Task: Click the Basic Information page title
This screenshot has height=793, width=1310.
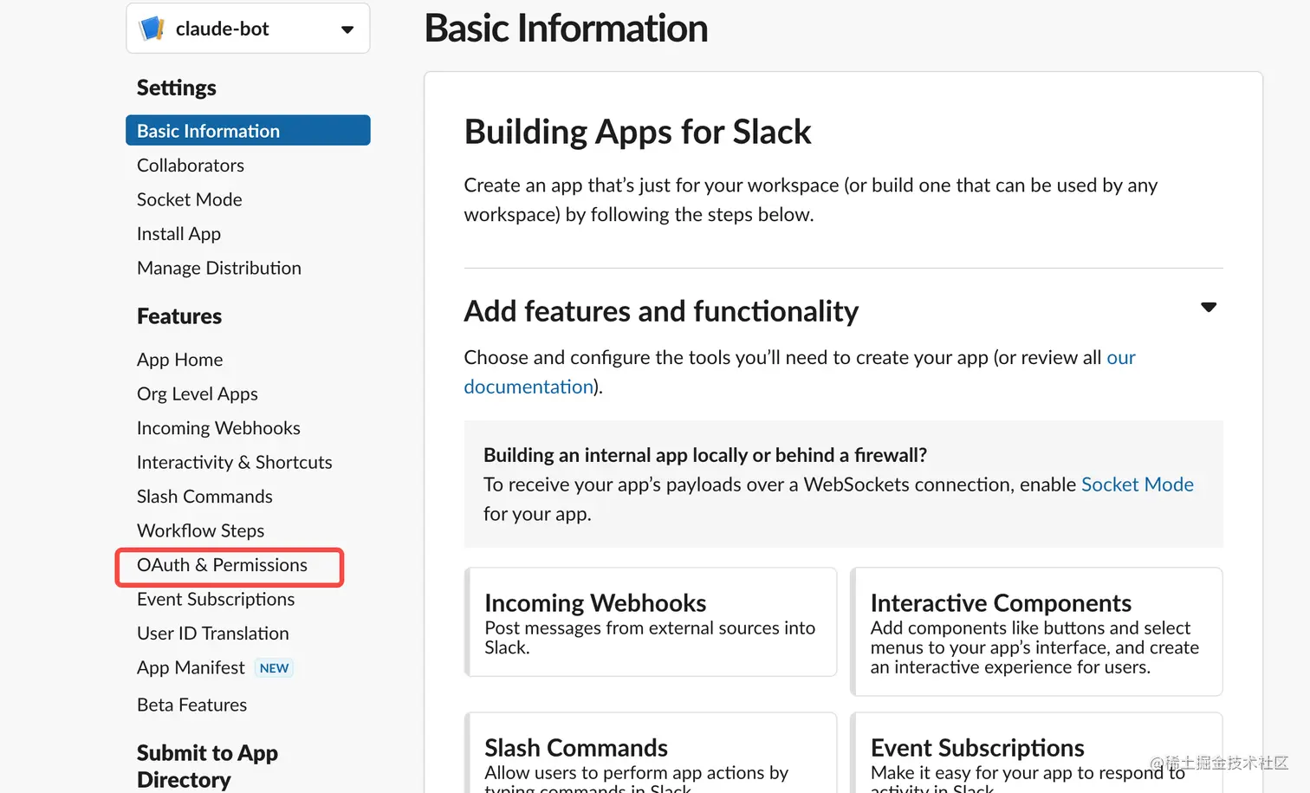Action: coord(566,28)
